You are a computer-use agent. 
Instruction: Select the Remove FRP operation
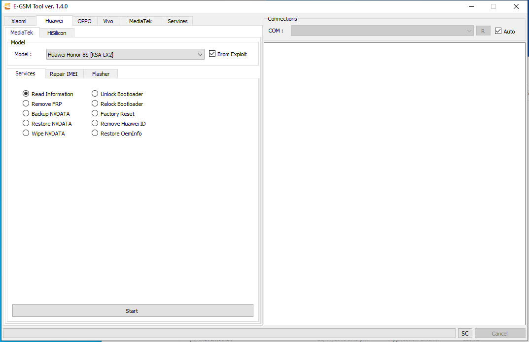coord(26,103)
